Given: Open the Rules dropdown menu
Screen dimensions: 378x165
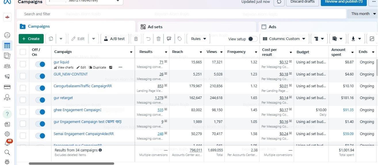Looking at the screenshot, I should [198, 39].
